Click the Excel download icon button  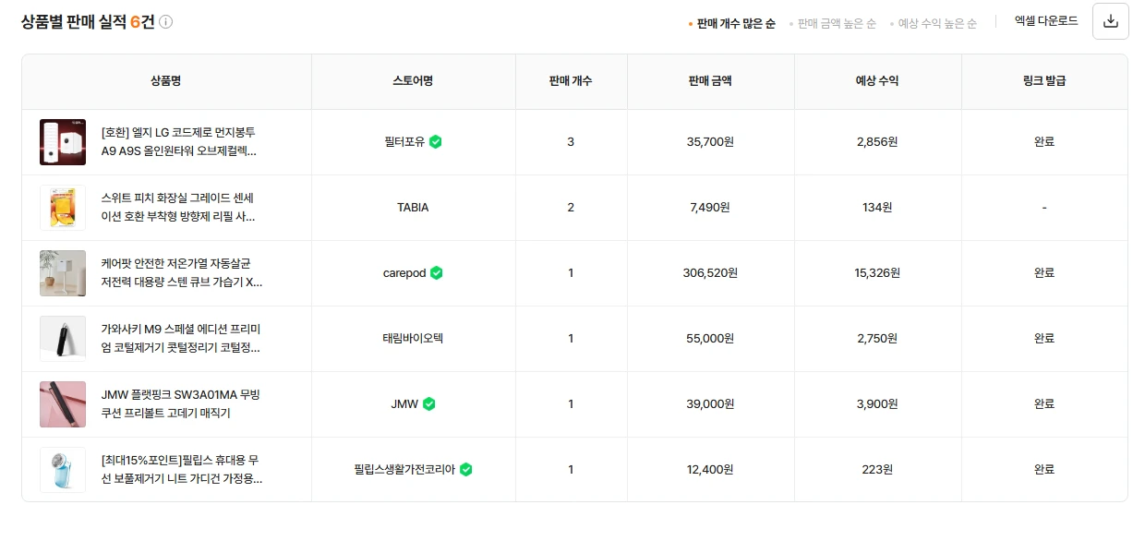[x=1110, y=21]
